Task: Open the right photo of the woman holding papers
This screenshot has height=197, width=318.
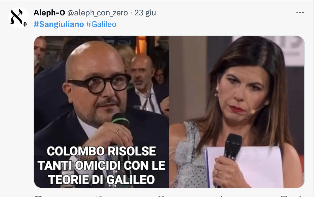Action: [x=237, y=112]
